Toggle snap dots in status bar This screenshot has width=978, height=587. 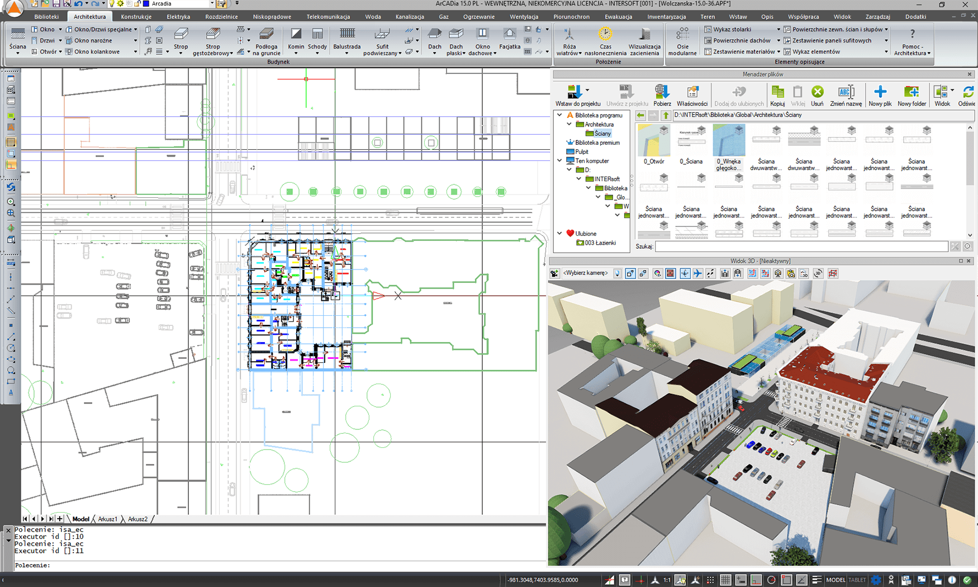coord(710,580)
